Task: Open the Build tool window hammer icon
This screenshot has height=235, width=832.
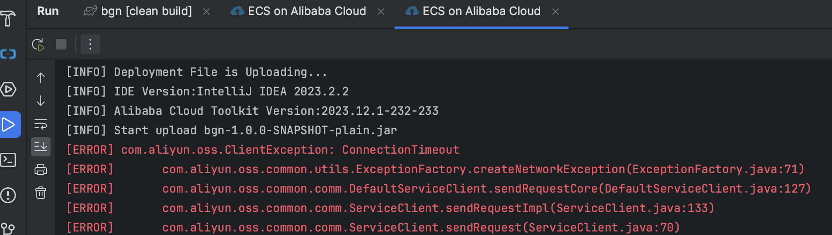Action: 8,19
